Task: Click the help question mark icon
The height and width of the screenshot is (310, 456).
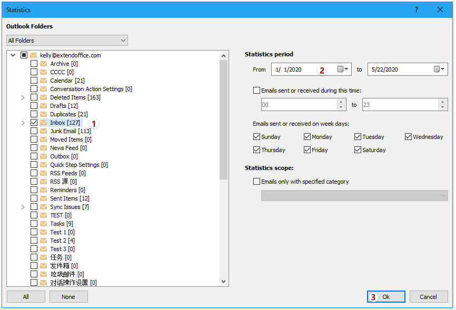Action: [x=416, y=9]
